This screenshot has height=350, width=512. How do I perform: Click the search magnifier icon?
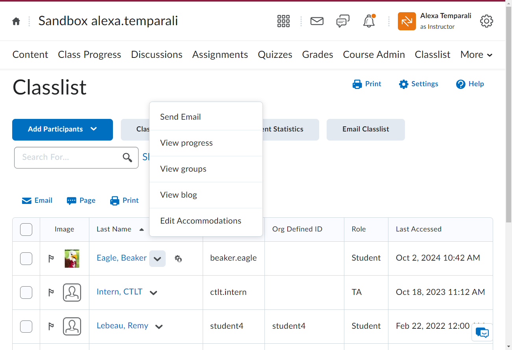pos(127,158)
